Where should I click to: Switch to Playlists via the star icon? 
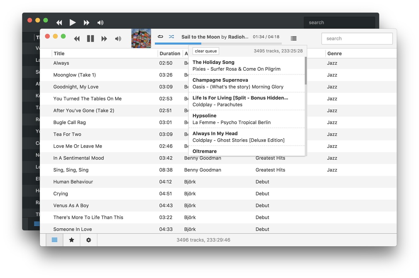[x=71, y=240]
